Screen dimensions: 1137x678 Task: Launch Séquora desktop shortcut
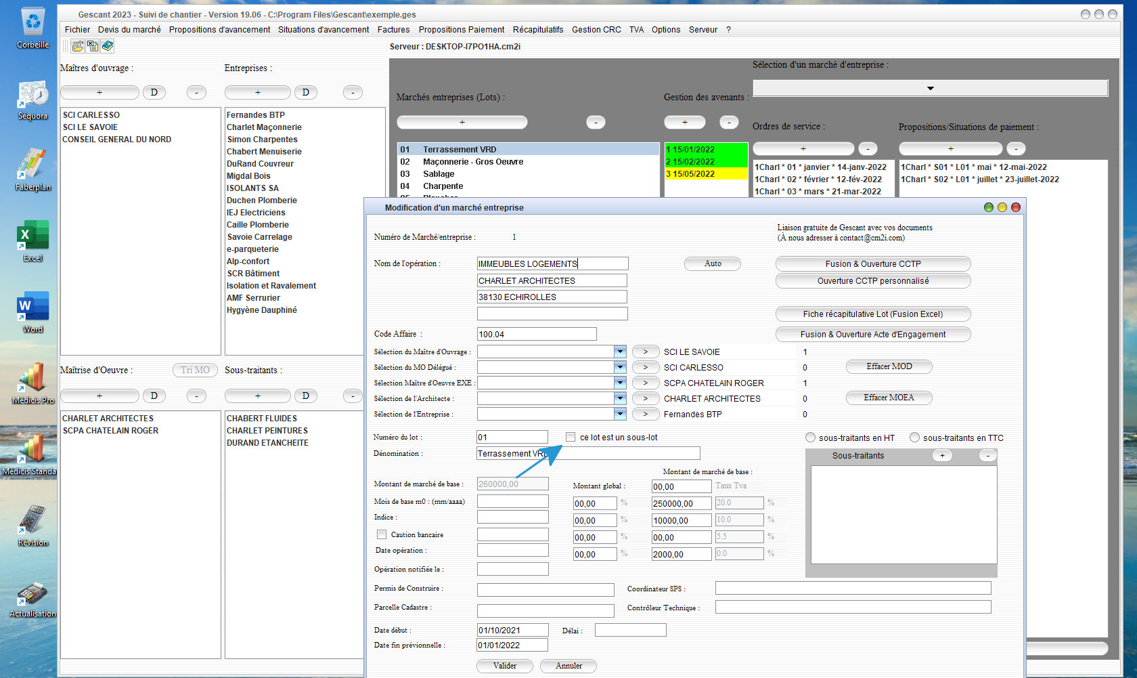tap(32, 100)
